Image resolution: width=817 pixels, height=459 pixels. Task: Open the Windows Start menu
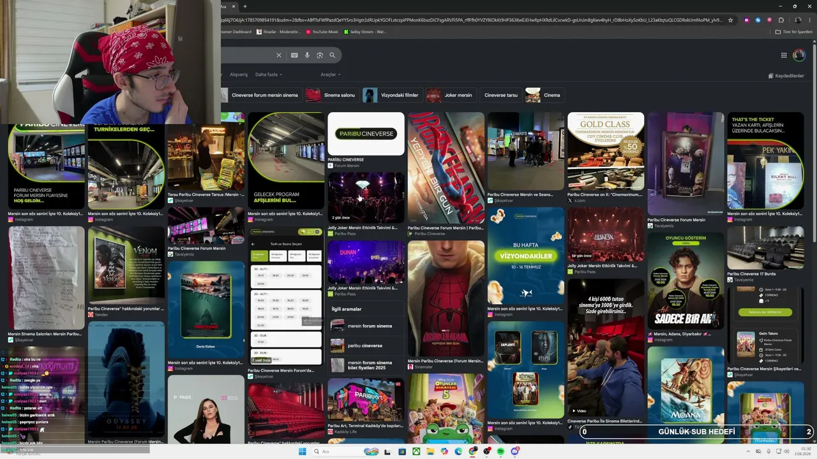tap(302, 451)
